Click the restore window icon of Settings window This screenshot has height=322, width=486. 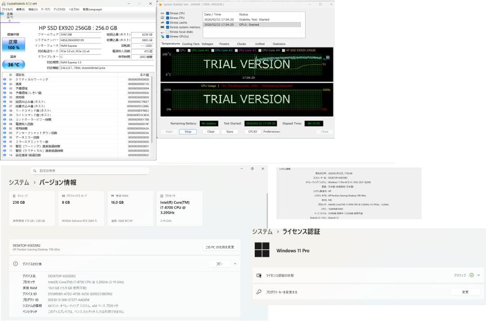[x=252, y=169]
